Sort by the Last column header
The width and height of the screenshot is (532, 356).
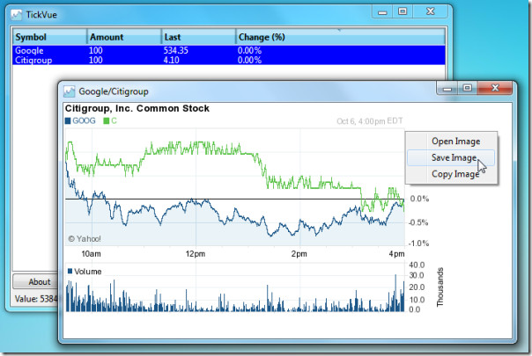point(199,37)
